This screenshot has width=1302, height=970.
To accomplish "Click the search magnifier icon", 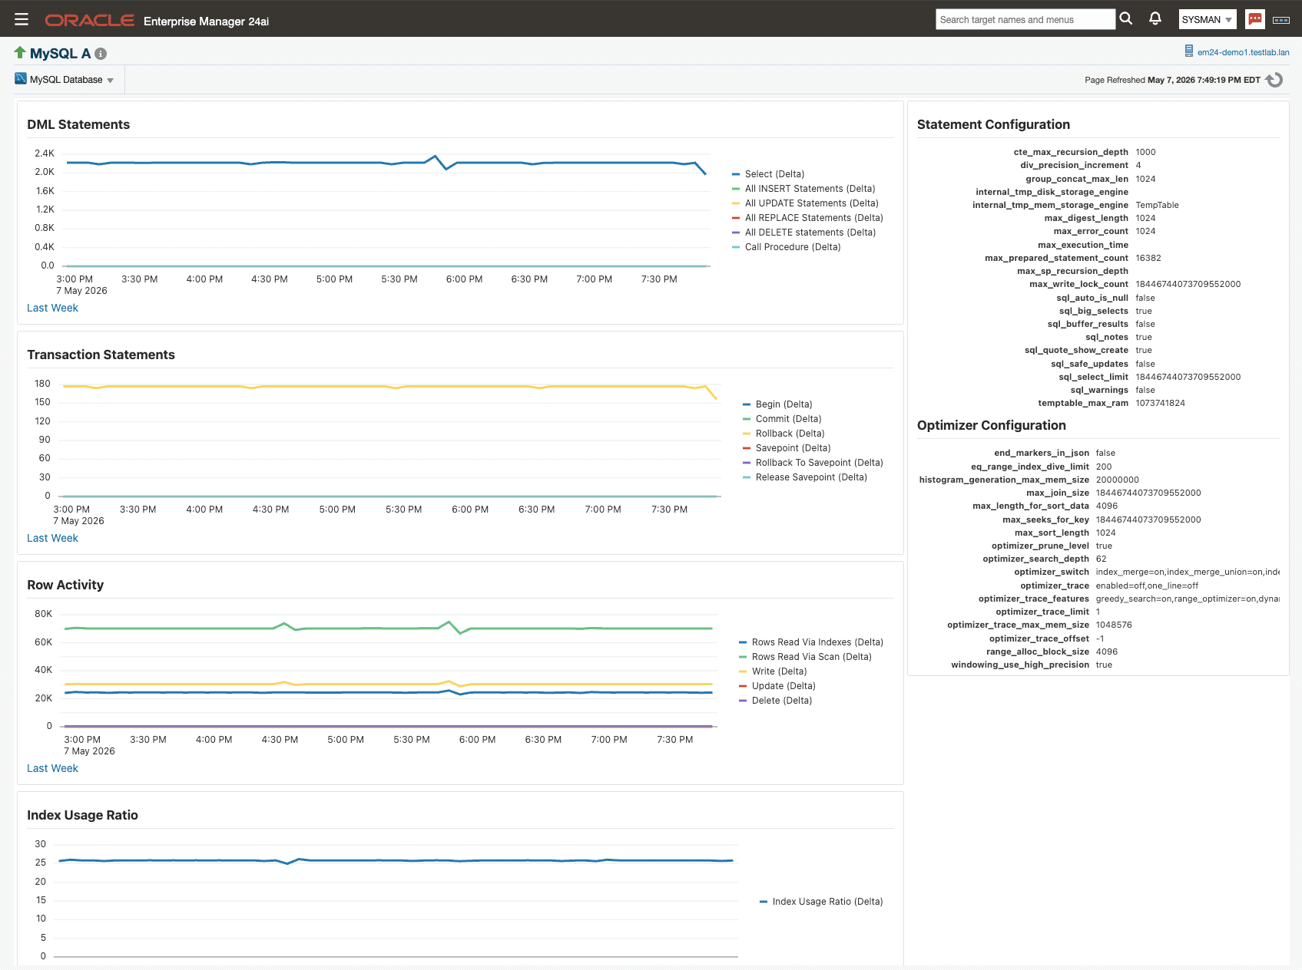I will (1126, 19).
